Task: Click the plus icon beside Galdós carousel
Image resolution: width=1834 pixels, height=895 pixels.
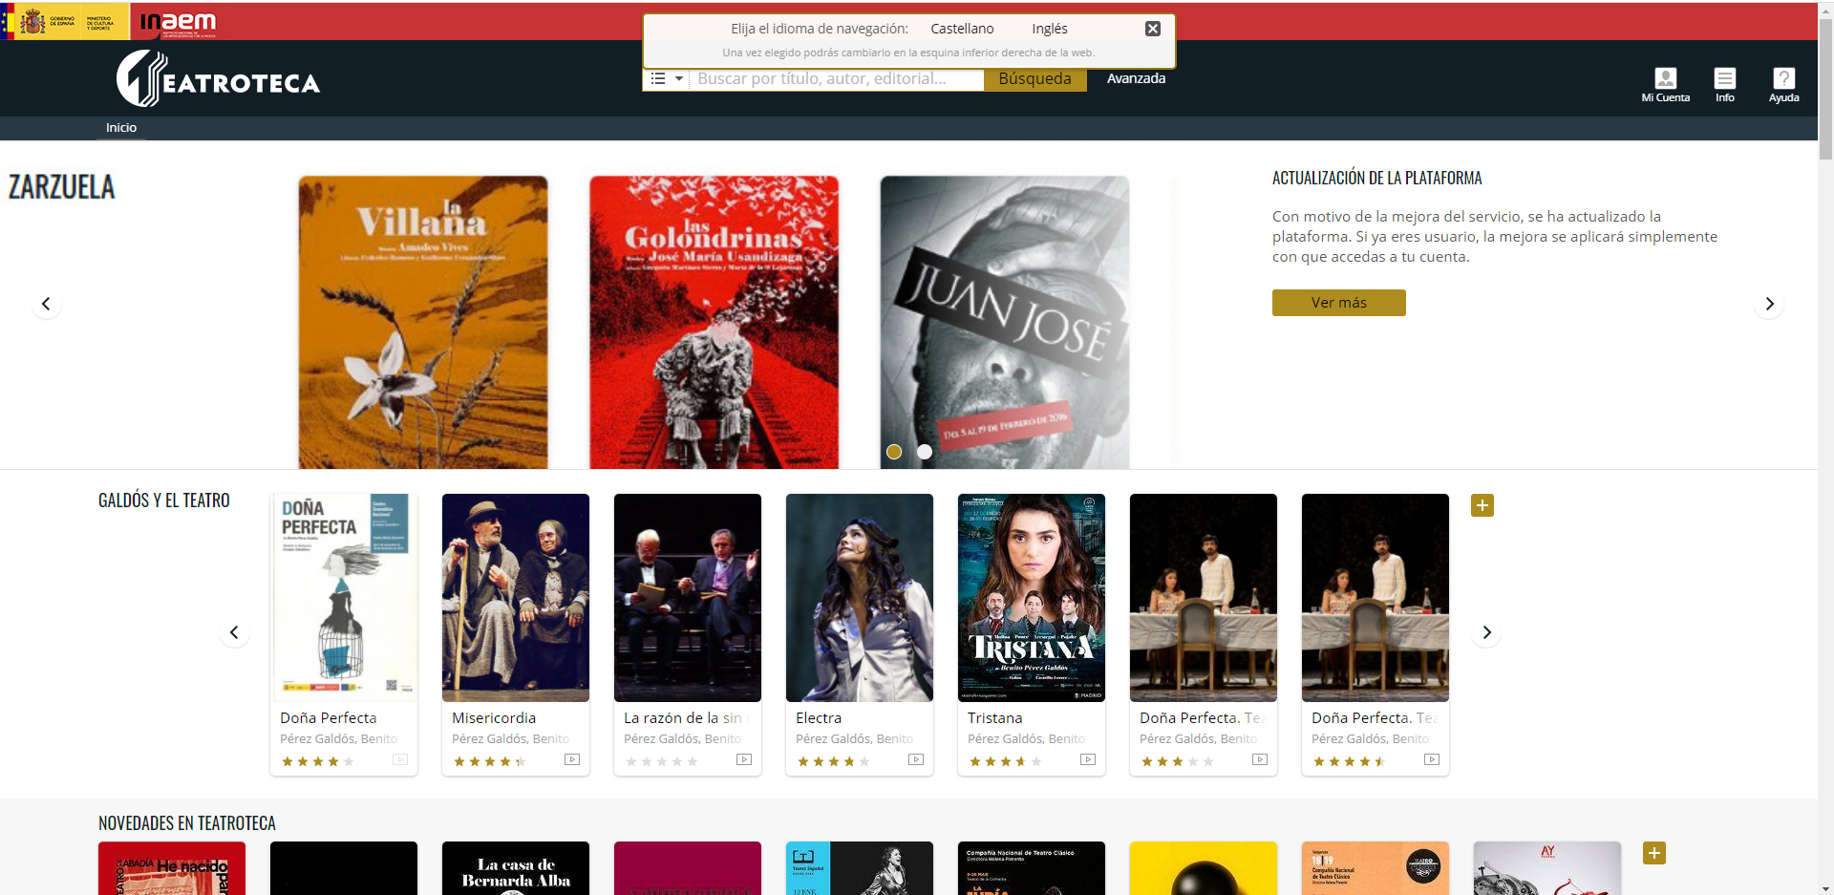Action: (x=1482, y=505)
